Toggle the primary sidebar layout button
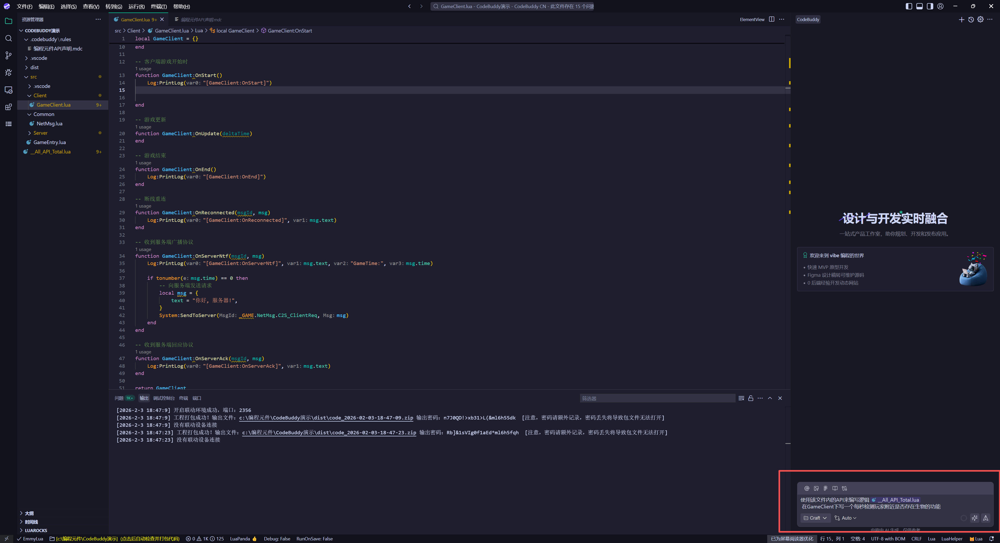 pyautogui.click(x=909, y=6)
